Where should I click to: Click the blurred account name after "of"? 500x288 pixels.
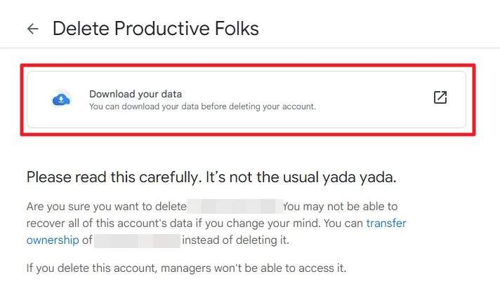click(138, 240)
